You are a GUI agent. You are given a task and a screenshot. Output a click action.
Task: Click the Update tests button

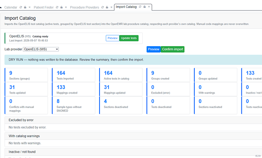(x=129, y=38)
